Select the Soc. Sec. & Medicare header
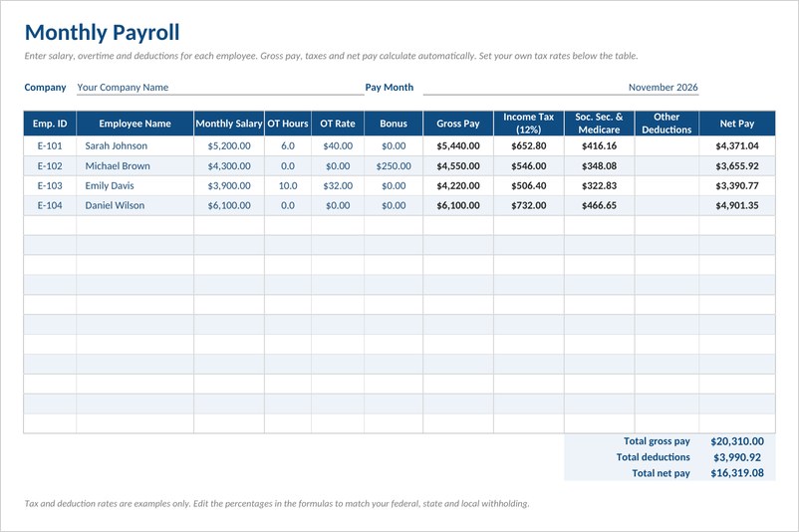Screen dimensions: 799x532 pos(600,124)
